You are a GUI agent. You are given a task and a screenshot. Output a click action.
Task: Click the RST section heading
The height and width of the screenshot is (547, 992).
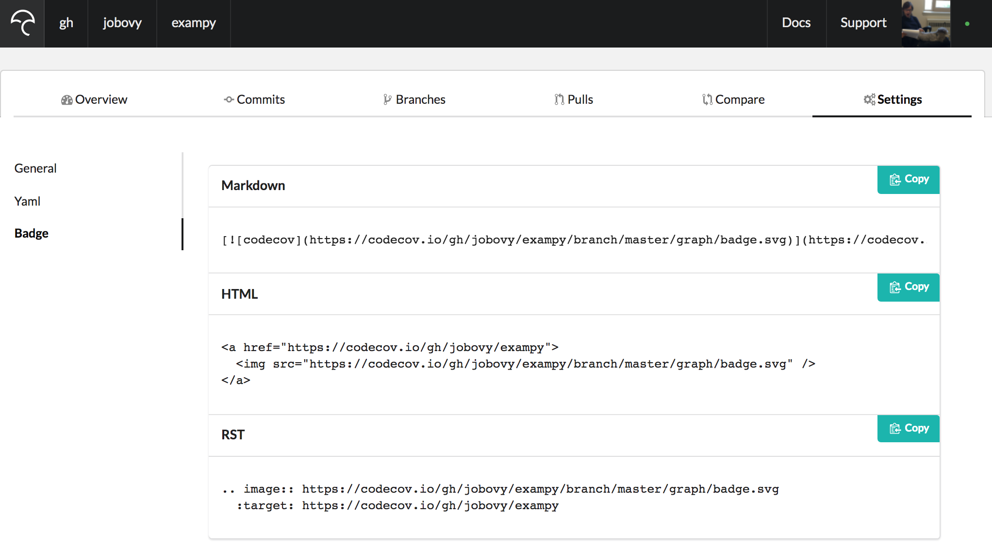233,435
